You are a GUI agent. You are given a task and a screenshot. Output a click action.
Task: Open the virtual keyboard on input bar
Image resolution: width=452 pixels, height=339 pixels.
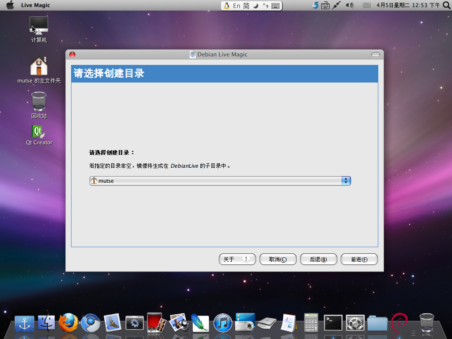pyautogui.click(x=275, y=6)
